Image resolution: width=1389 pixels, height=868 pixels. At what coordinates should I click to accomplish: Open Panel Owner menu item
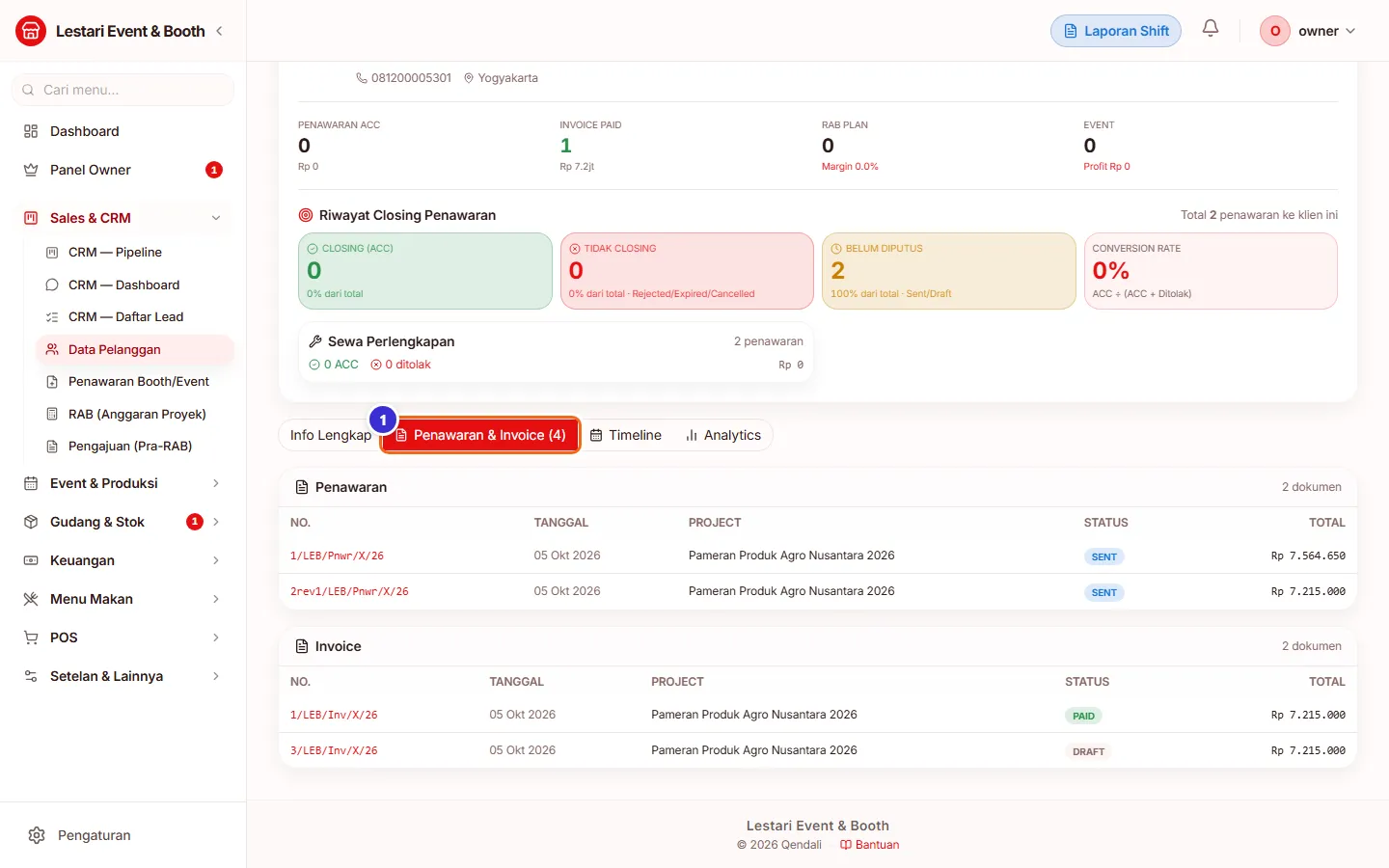click(x=123, y=170)
